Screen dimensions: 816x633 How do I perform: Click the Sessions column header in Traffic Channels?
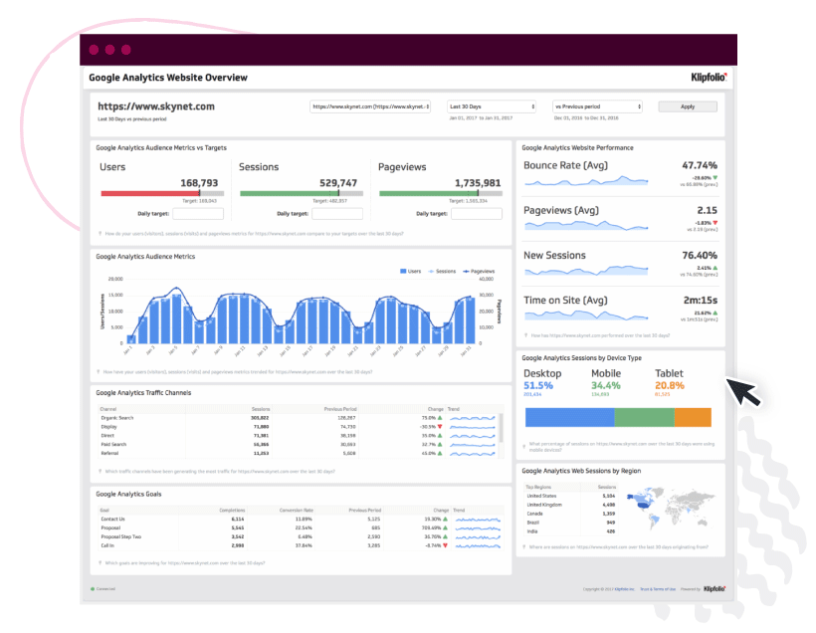tap(261, 409)
